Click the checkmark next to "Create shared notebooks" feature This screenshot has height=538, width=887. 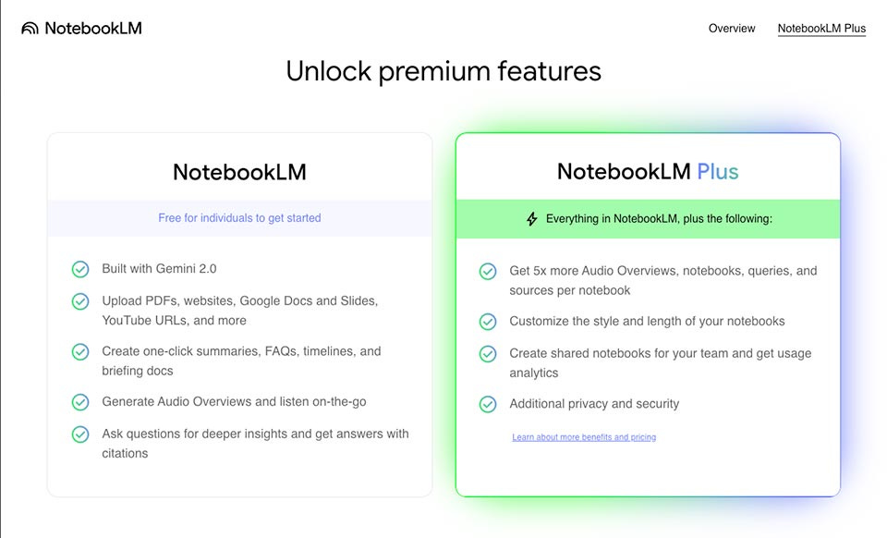coord(488,353)
